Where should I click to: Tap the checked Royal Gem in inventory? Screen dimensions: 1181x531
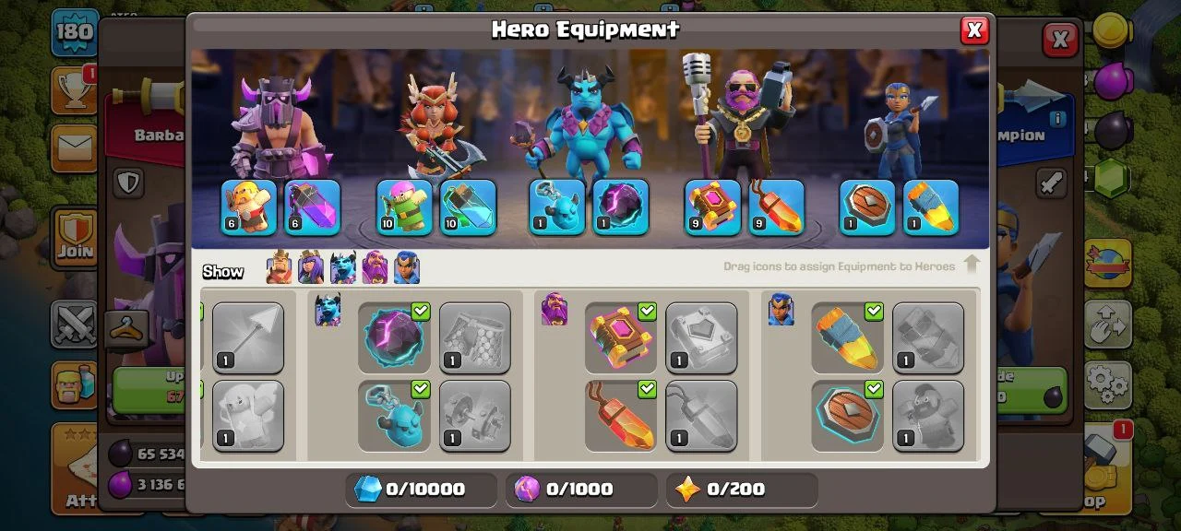pyautogui.click(x=847, y=337)
